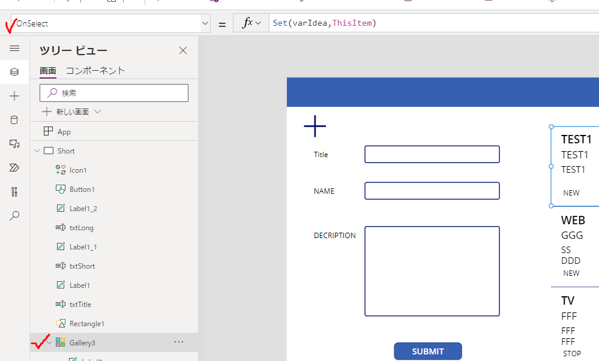Click the SUBMIT button on canvas
The height and width of the screenshot is (361, 599).
click(427, 351)
